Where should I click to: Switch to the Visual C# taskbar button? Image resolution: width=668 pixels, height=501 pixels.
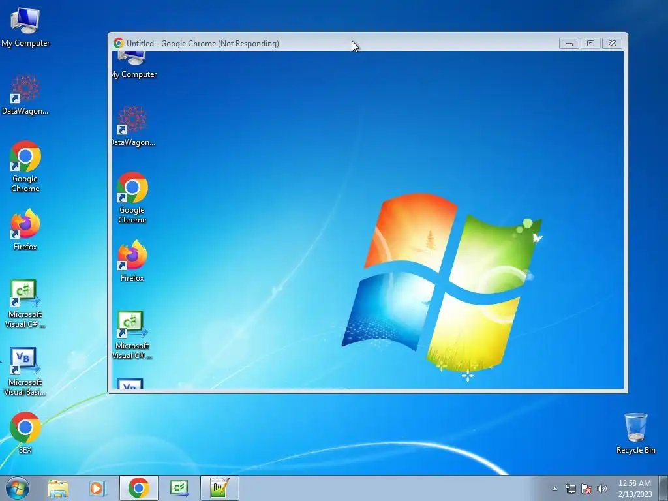point(179,488)
